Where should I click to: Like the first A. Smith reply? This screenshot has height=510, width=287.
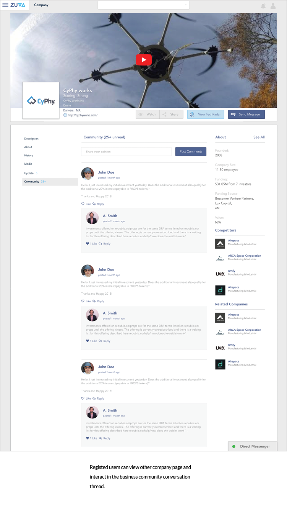pyautogui.click(x=91, y=244)
